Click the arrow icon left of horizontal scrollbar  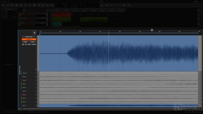point(22,109)
